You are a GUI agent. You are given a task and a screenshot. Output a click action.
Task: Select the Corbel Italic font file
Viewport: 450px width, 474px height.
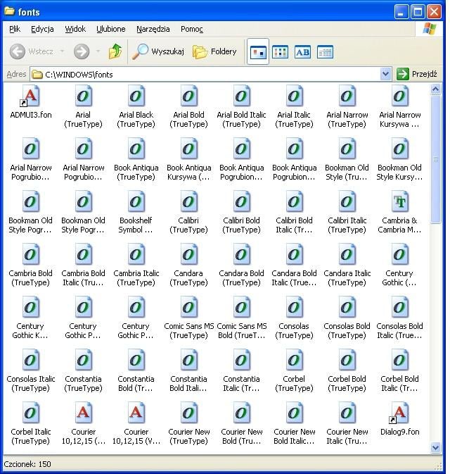tap(30, 414)
